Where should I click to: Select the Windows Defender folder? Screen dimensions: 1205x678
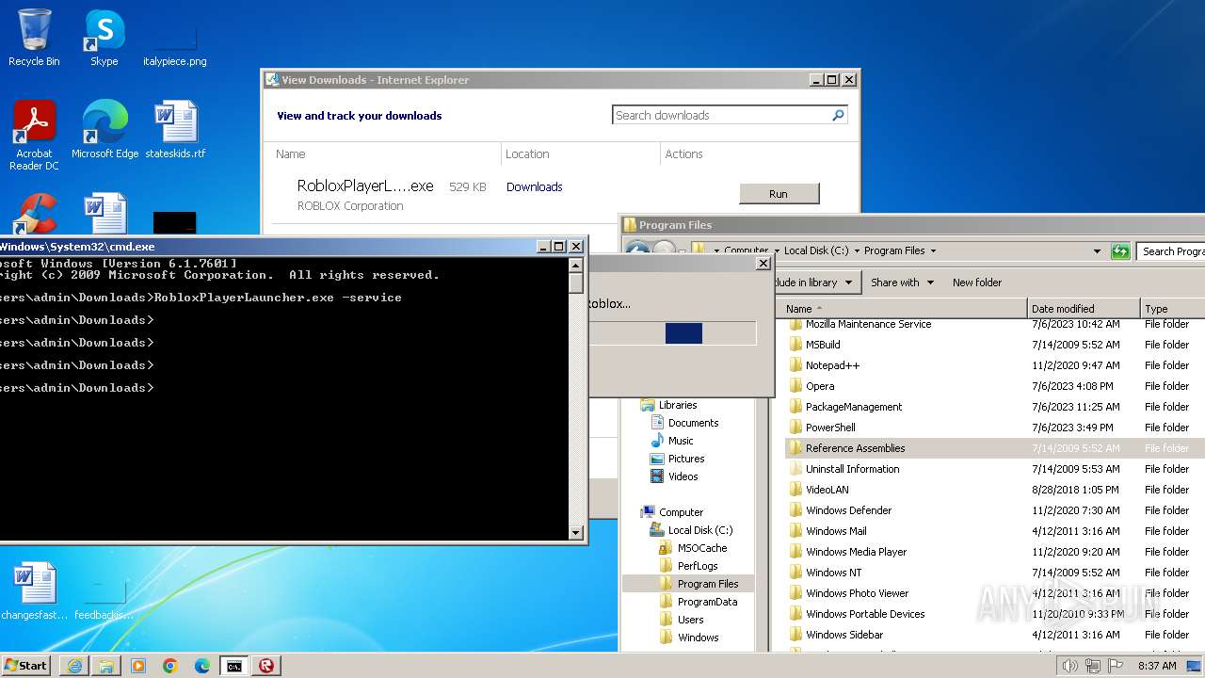[x=848, y=510]
